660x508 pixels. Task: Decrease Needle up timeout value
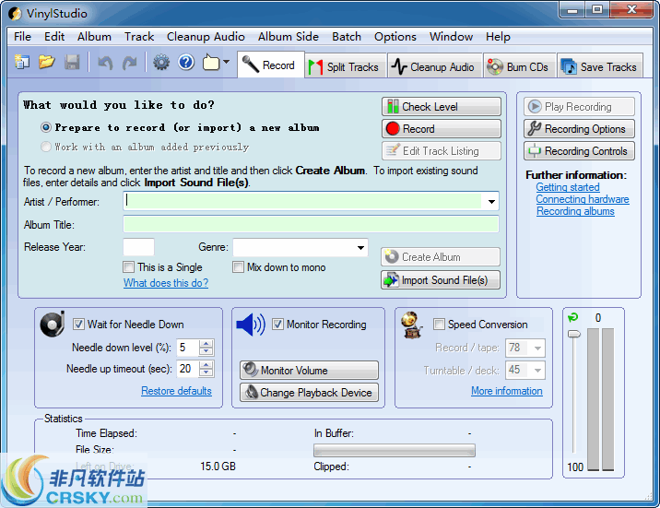click(206, 372)
